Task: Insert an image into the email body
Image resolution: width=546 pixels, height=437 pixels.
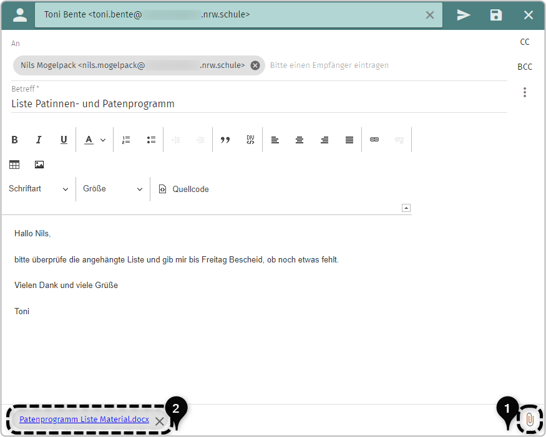Action: coord(39,164)
